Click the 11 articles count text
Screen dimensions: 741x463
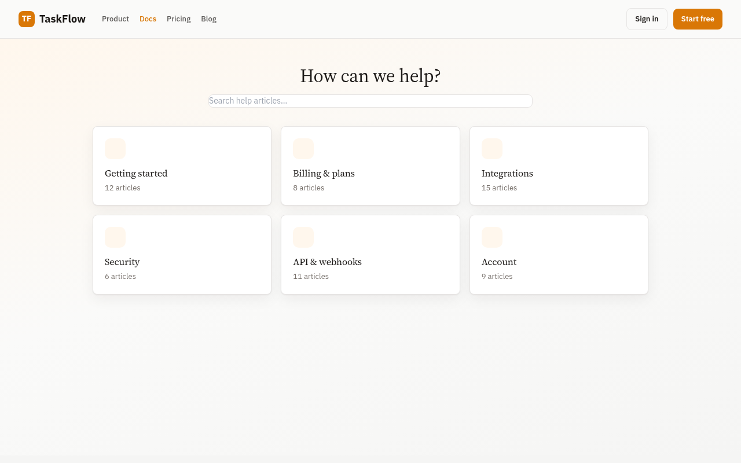pyautogui.click(x=311, y=277)
